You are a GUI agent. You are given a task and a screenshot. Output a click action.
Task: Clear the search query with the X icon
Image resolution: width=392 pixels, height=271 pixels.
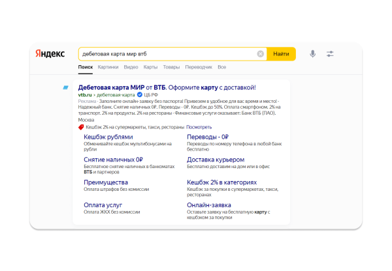(261, 54)
